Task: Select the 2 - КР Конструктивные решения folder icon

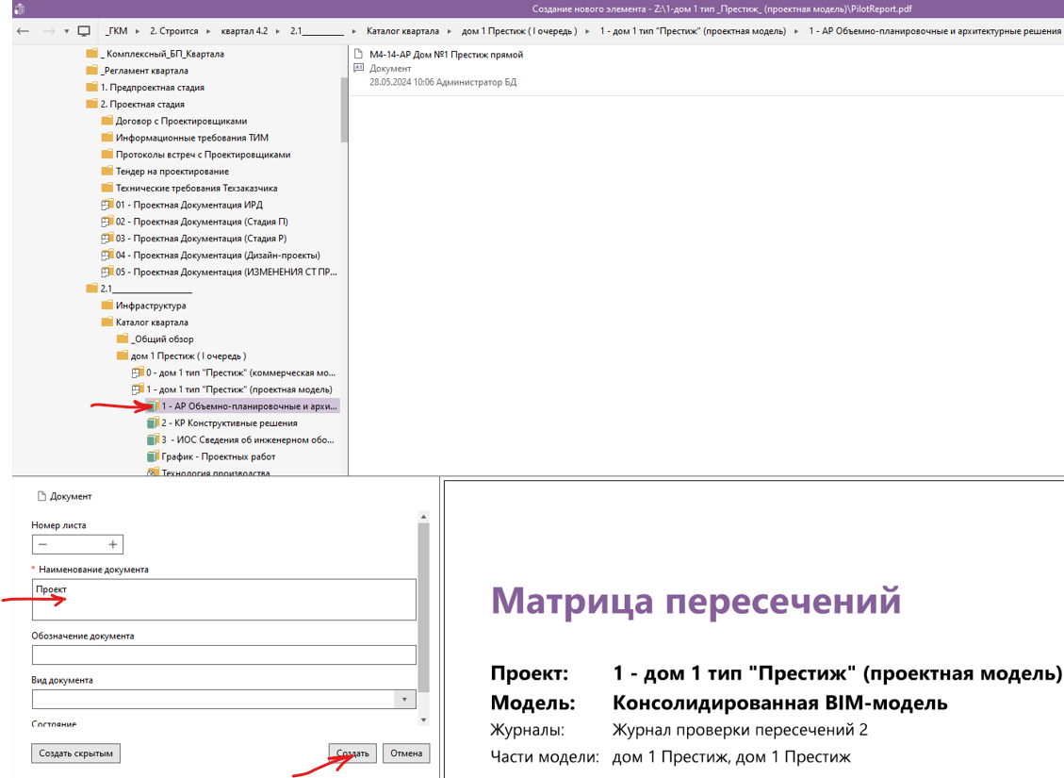Action: [153, 423]
